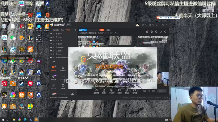Open the 弹幕秀 tool
The height and width of the screenshot is (122, 218).
click(x=63, y=86)
